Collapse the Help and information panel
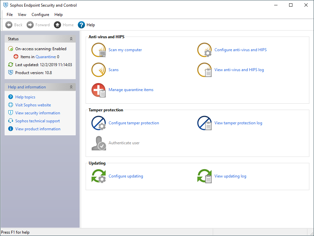The height and width of the screenshot is (236, 314). (x=71, y=87)
